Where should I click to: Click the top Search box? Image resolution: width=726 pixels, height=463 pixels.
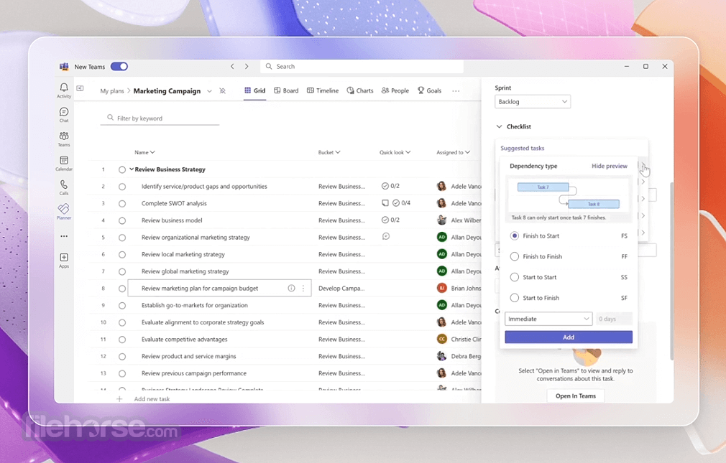[362, 67]
